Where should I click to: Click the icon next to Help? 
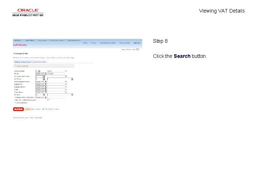click(138, 50)
